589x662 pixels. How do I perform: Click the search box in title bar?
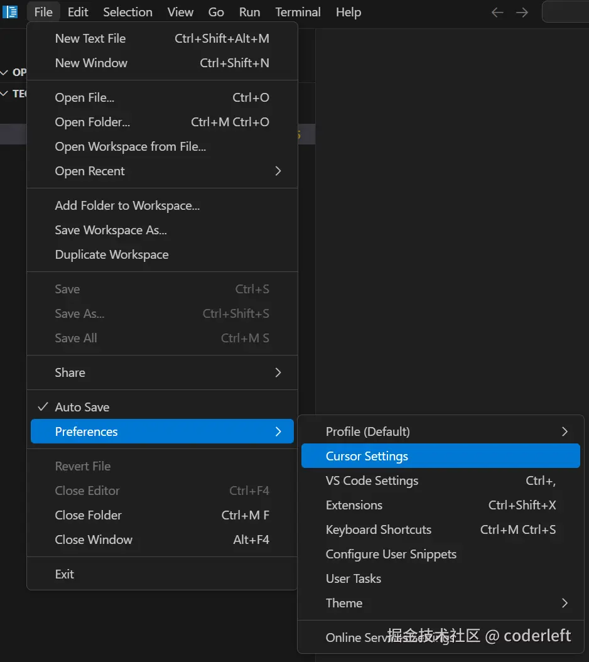click(565, 12)
